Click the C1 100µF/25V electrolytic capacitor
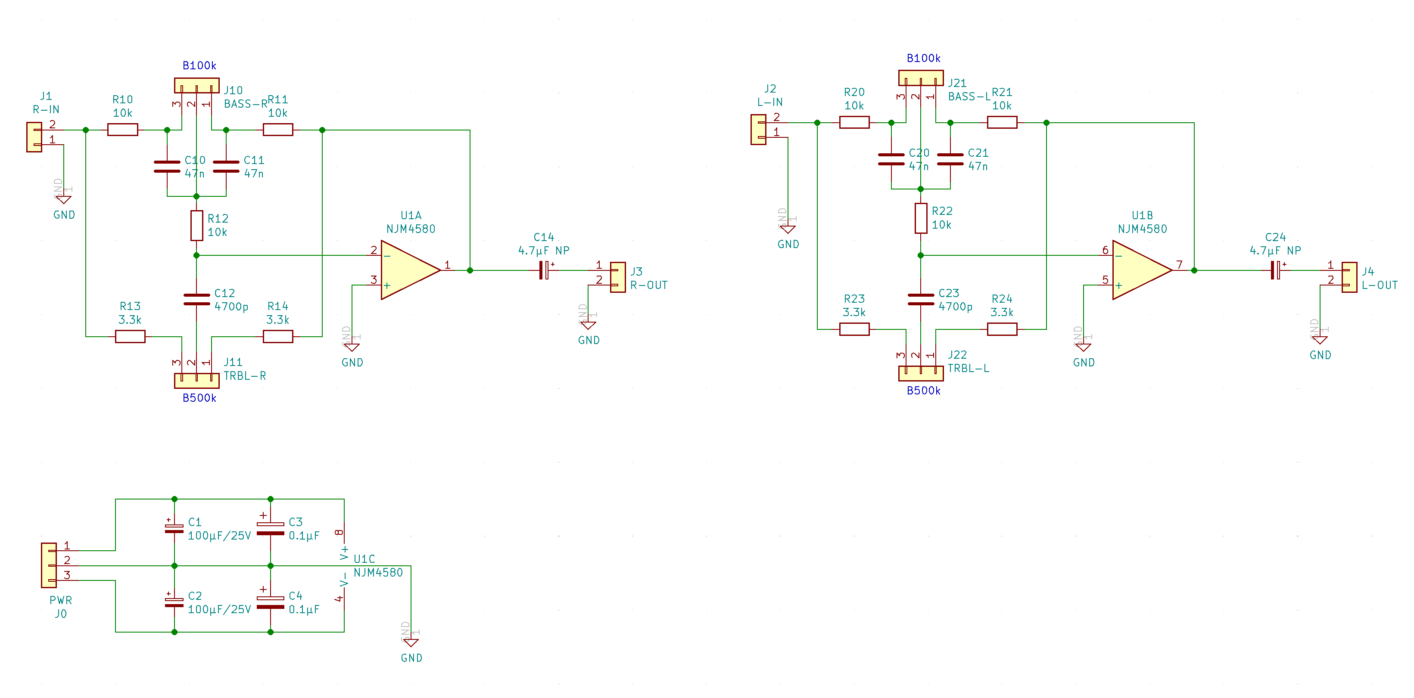The image size is (1414, 698). pos(174,528)
